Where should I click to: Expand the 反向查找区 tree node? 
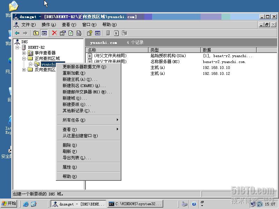[x=24, y=70]
